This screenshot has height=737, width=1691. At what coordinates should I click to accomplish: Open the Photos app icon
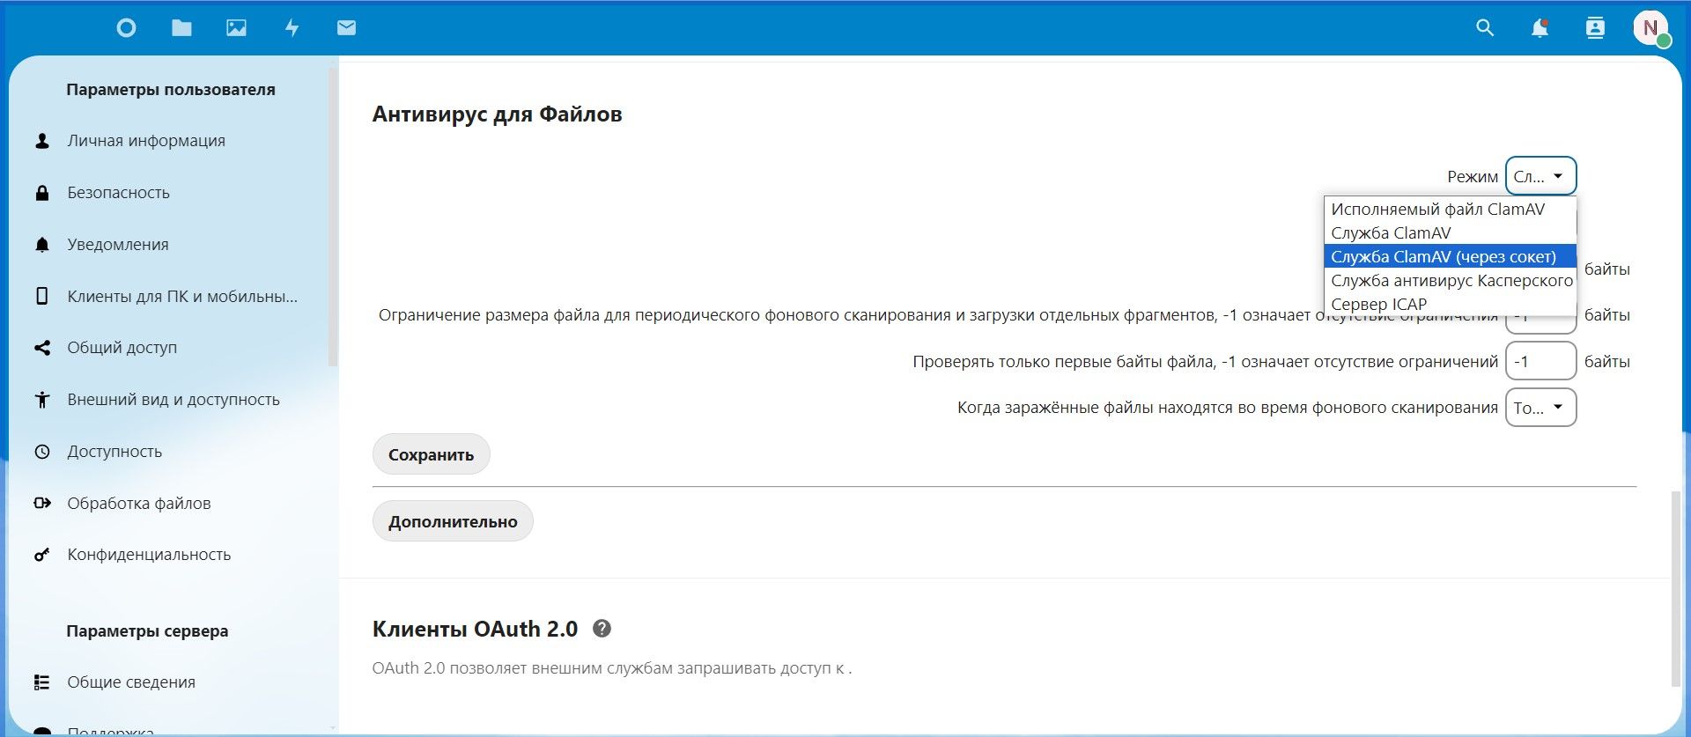236,28
